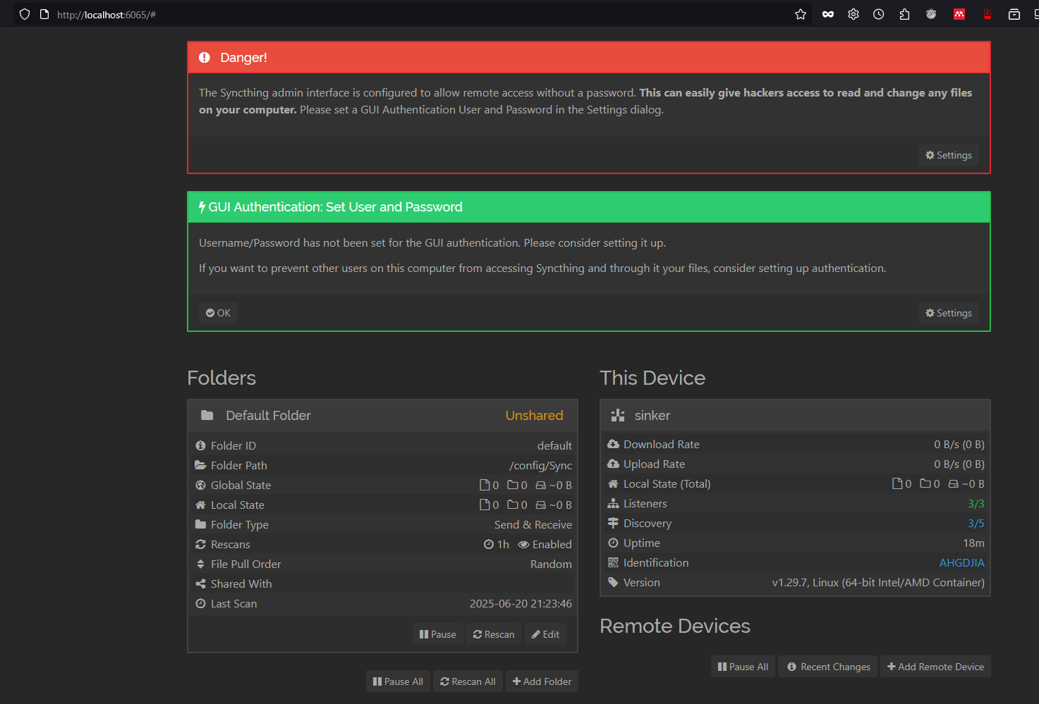Click the sinker device identicon
This screenshot has width=1039, height=704.
[x=618, y=416]
